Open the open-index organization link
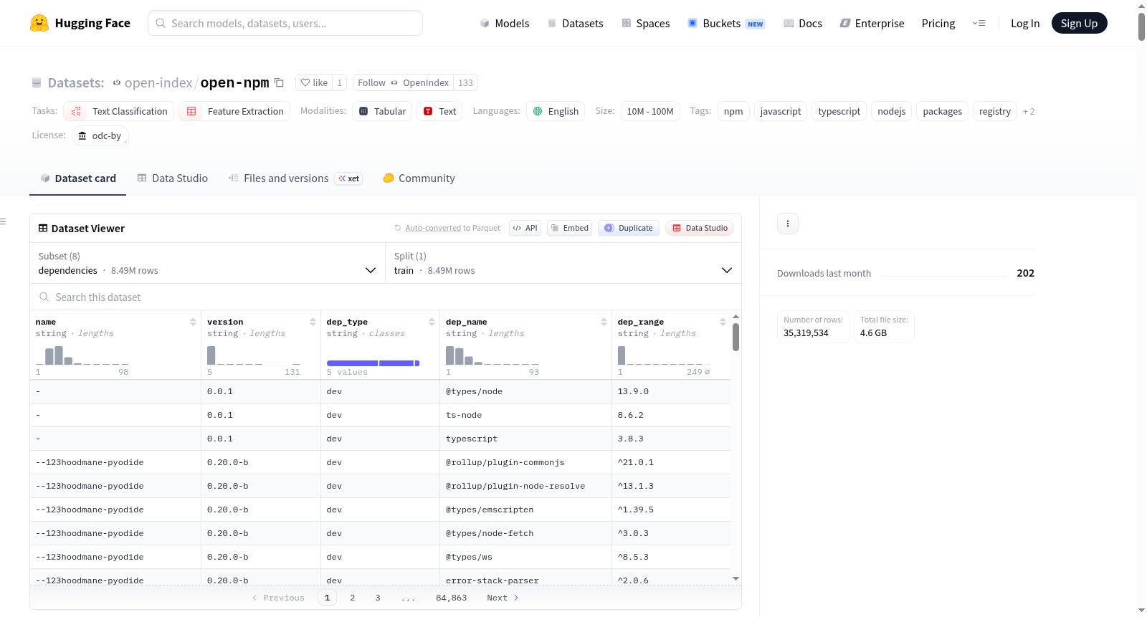1147x617 pixels. 158,82
